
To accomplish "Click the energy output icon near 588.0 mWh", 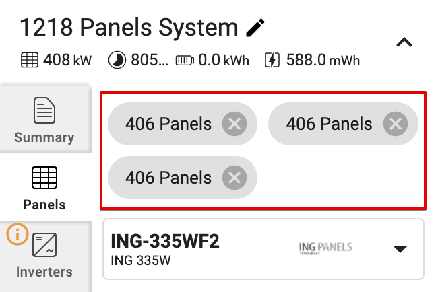I will [x=272, y=60].
